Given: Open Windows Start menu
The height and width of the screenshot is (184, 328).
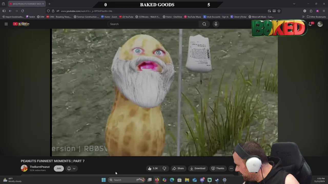Looking at the screenshot, I should click(104, 180).
